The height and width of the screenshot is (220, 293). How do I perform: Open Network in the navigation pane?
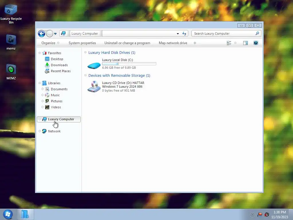click(54, 131)
